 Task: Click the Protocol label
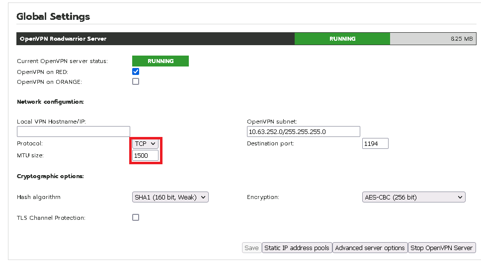point(30,143)
